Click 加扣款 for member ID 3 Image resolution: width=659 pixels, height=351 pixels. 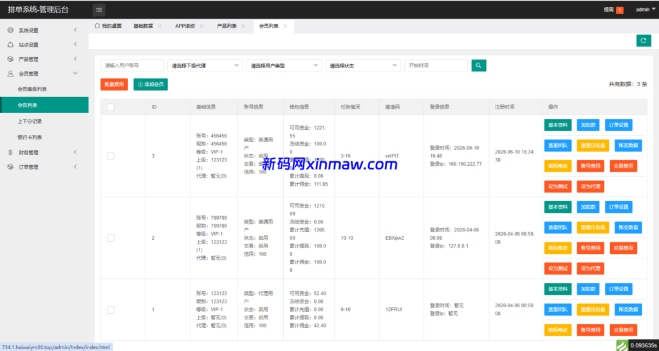[588, 125]
